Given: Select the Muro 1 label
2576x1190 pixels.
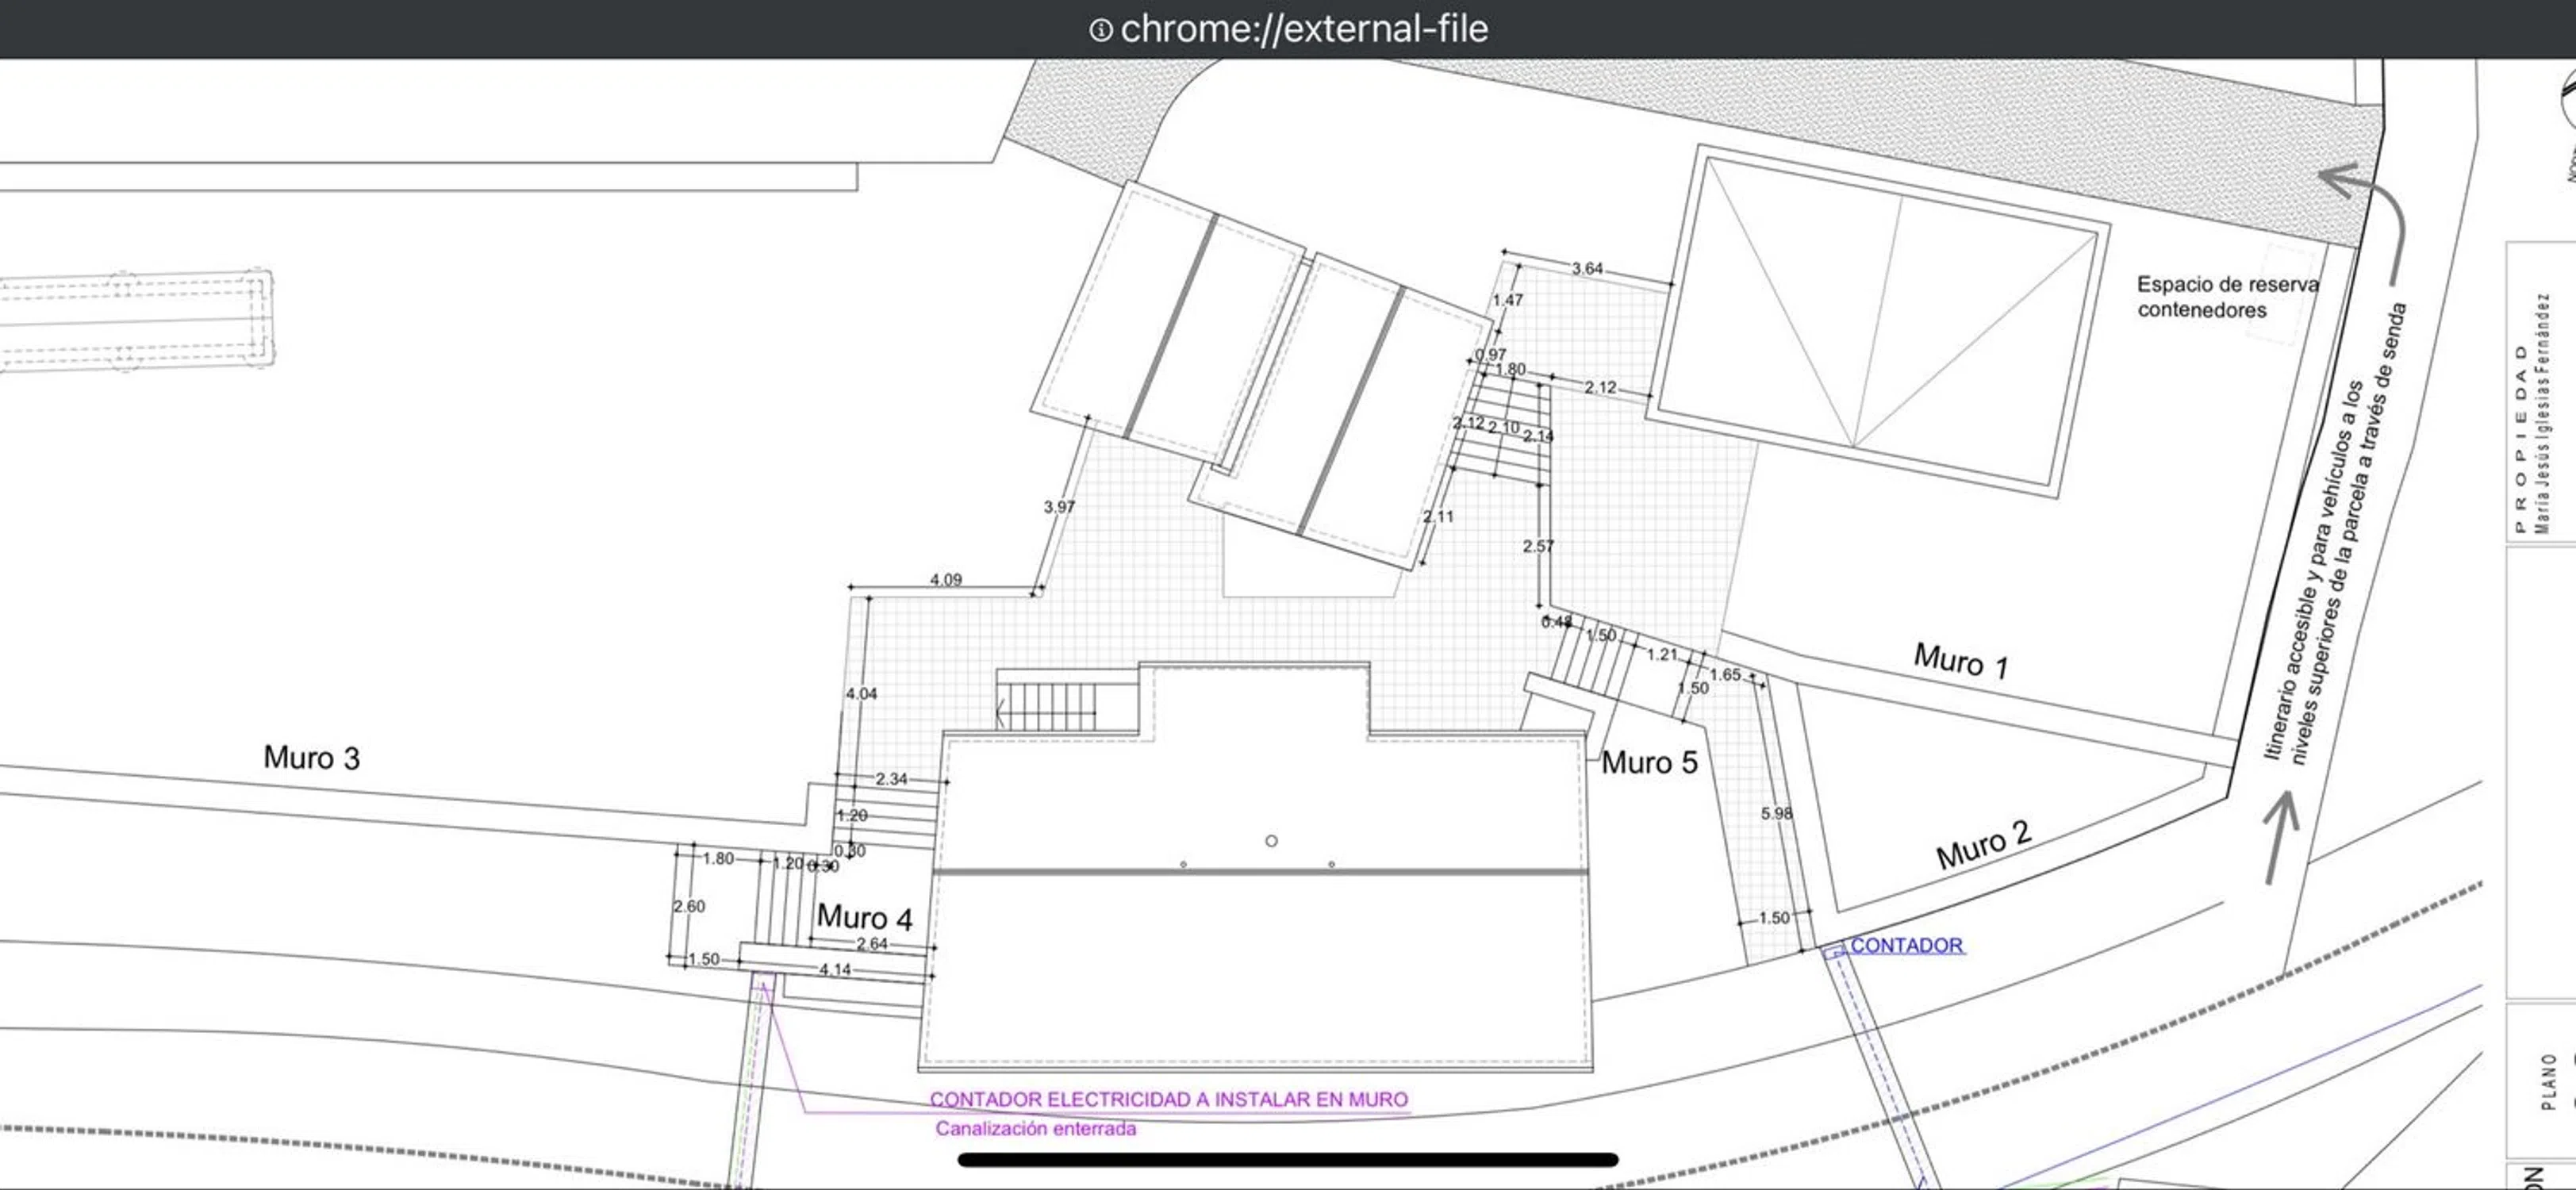Looking at the screenshot, I should pos(1960,662).
